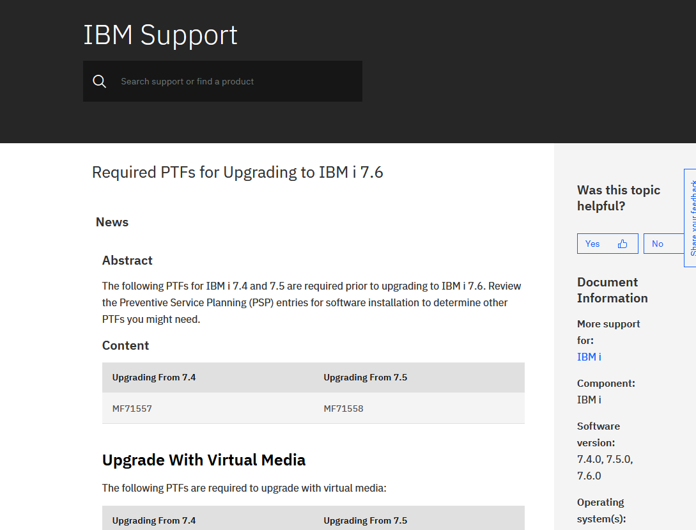The width and height of the screenshot is (696, 530).
Task: Click the Document Information heading
Action: (x=612, y=290)
